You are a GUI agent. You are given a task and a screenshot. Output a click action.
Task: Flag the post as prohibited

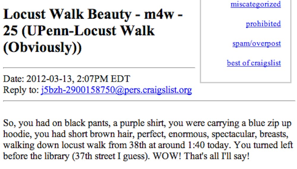point(263,24)
